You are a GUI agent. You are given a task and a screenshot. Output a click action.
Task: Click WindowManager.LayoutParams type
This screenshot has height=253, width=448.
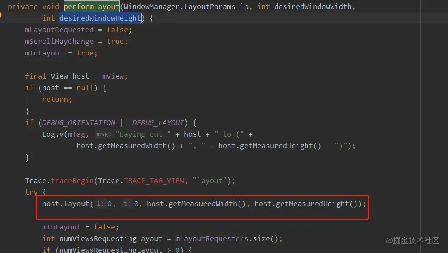(x=179, y=6)
